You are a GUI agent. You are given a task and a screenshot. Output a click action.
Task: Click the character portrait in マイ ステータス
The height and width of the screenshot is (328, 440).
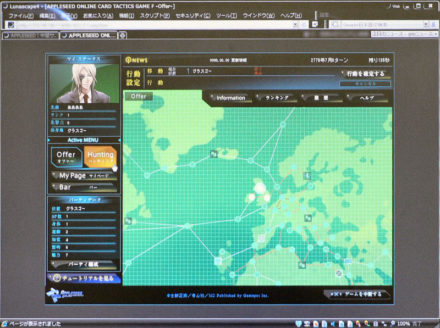tap(84, 84)
